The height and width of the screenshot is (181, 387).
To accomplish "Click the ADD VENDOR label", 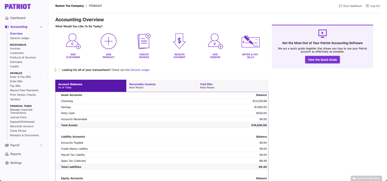I will pos(215,56).
